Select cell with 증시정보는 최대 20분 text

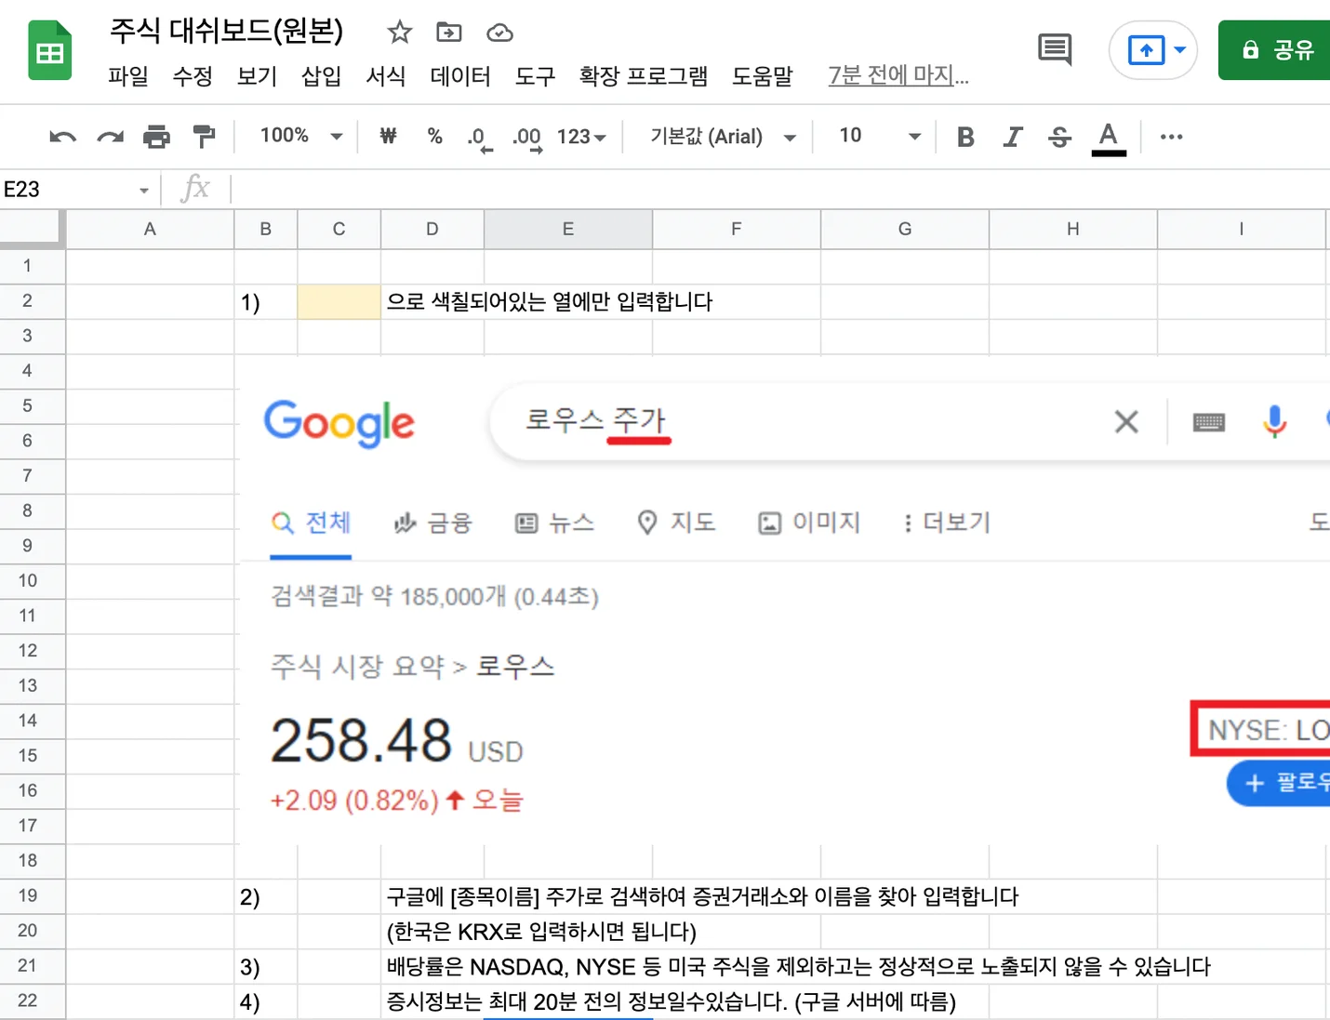coord(671,1002)
